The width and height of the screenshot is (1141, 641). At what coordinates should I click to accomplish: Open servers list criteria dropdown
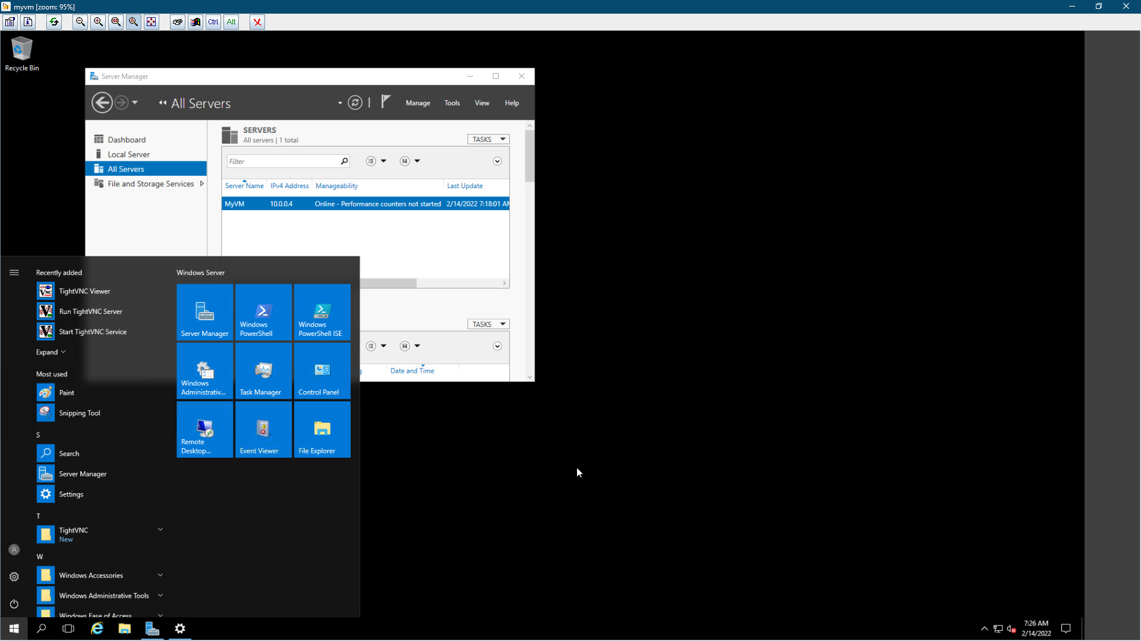pyautogui.click(x=376, y=161)
